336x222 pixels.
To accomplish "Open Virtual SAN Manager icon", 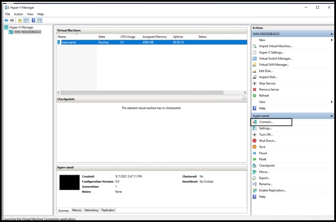I will (254, 65).
